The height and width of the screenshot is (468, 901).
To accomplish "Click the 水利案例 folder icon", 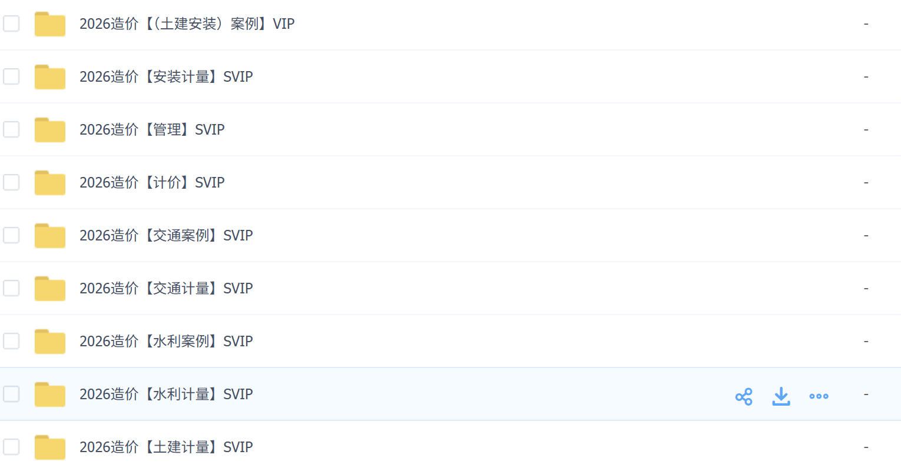I will coord(50,342).
